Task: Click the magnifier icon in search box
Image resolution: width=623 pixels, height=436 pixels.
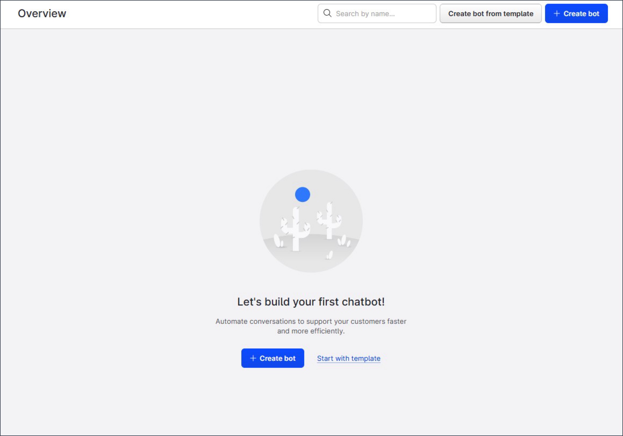Action: (327, 13)
